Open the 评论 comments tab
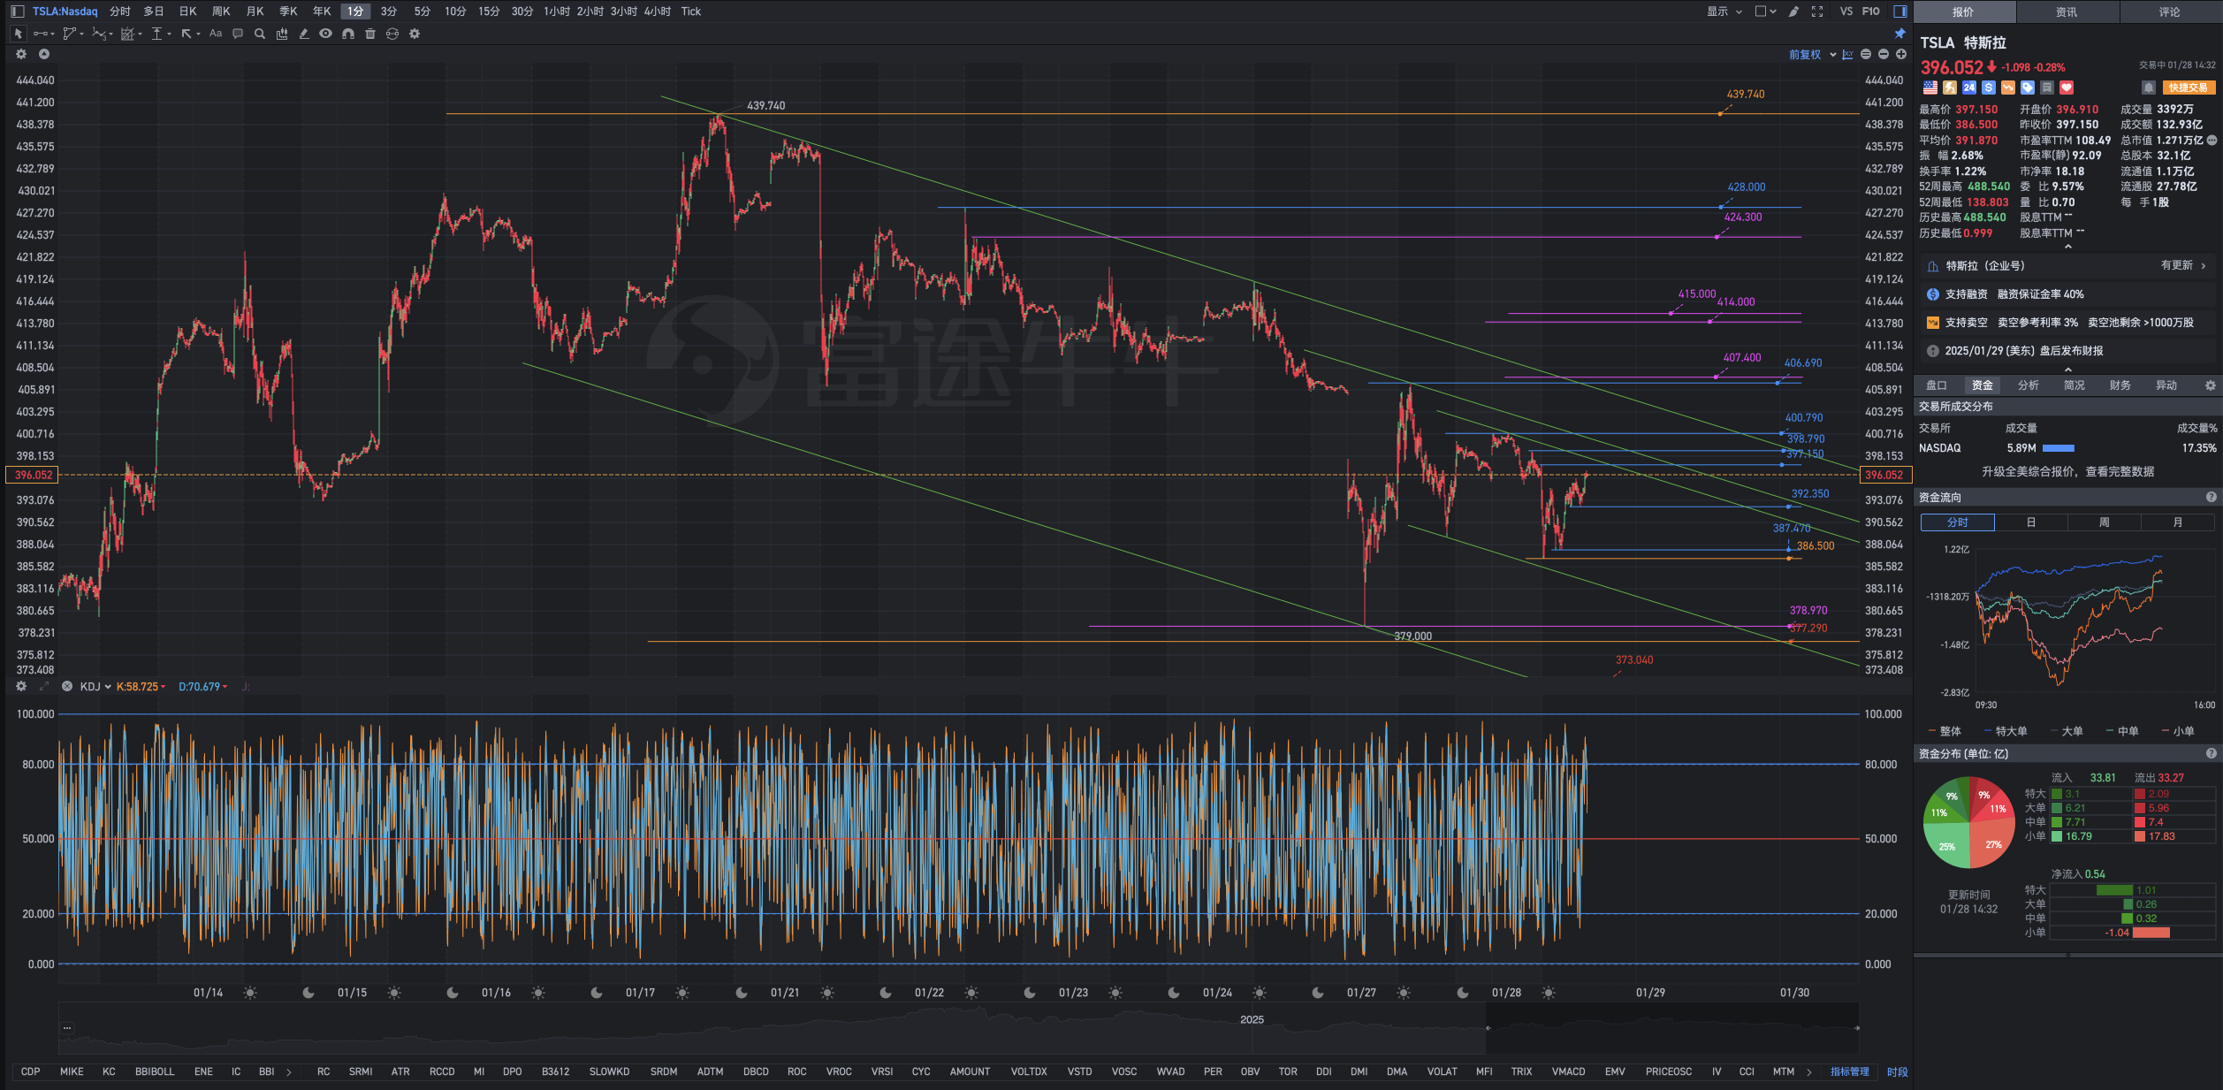The height and width of the screenshot is (1090, 2223). click(x=2170, y=11)
